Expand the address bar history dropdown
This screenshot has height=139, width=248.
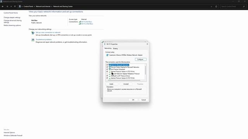tap(212, 7)
